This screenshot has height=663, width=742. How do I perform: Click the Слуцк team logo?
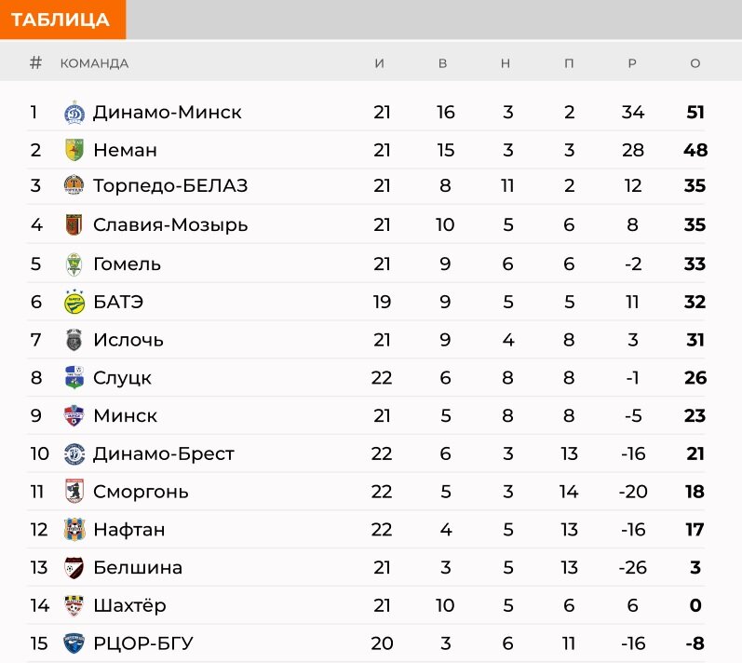tap(74, 378)
